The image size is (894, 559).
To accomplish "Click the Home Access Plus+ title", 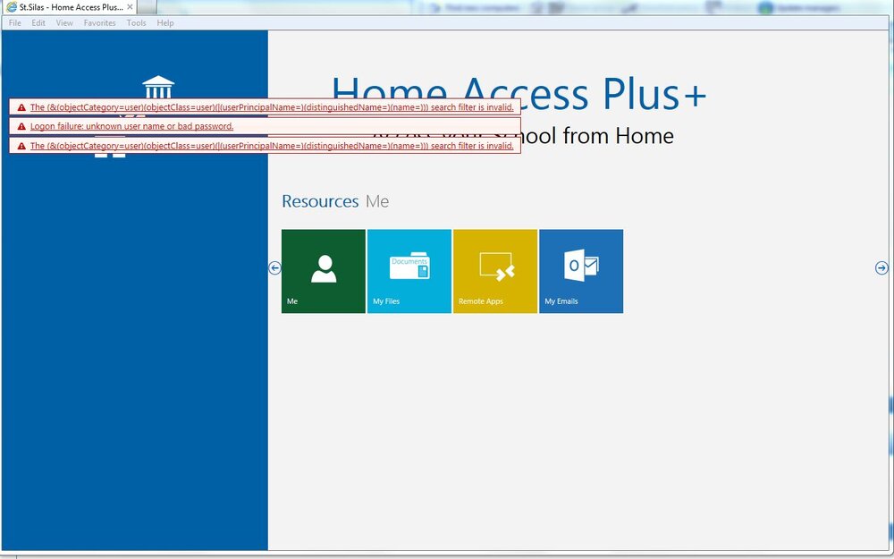I will 519,94.
